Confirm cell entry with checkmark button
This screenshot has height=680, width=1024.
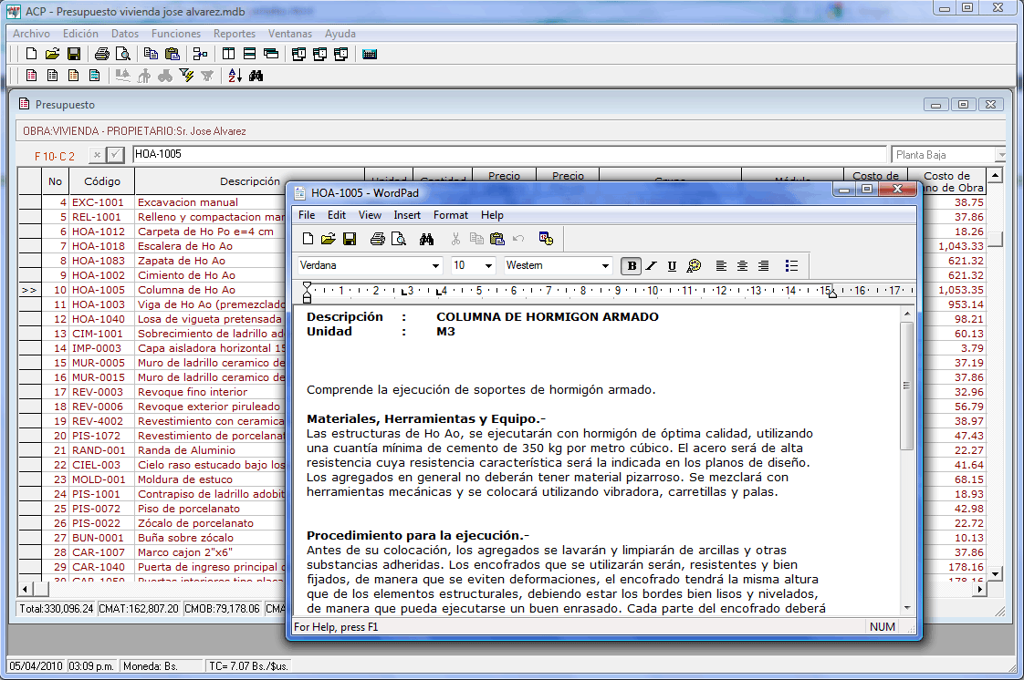[x=115, y=155]
